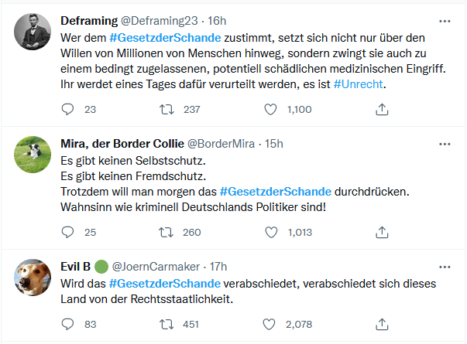This screenshot has width=467, height=344.
Task: Share the BorderMira tweet
Action: pos(381,232)
